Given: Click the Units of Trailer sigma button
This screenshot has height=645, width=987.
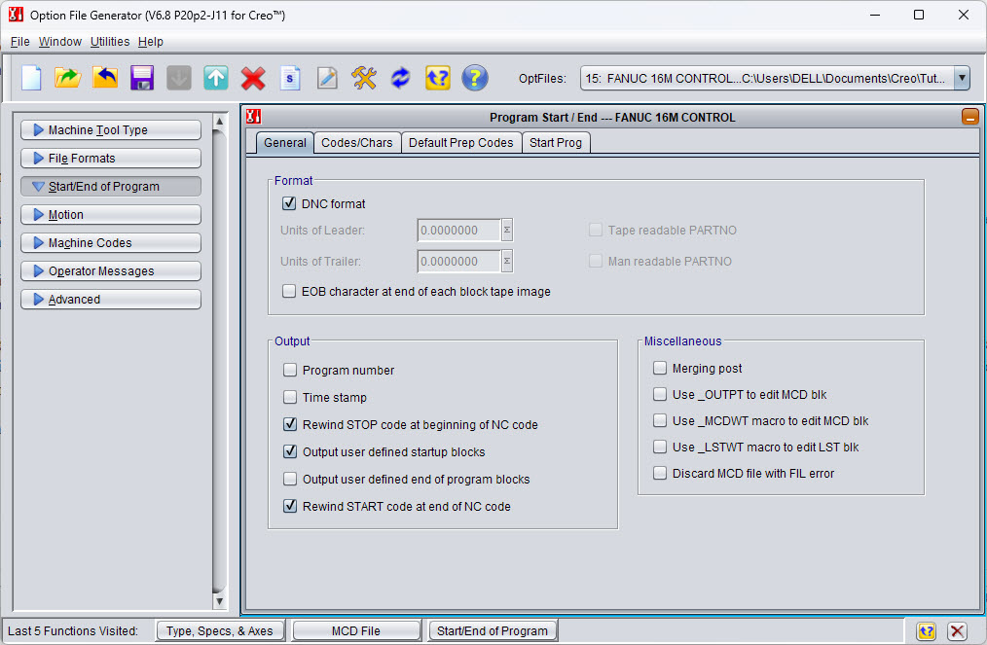Looking at the screenshot, I should [x=507, y=261].
